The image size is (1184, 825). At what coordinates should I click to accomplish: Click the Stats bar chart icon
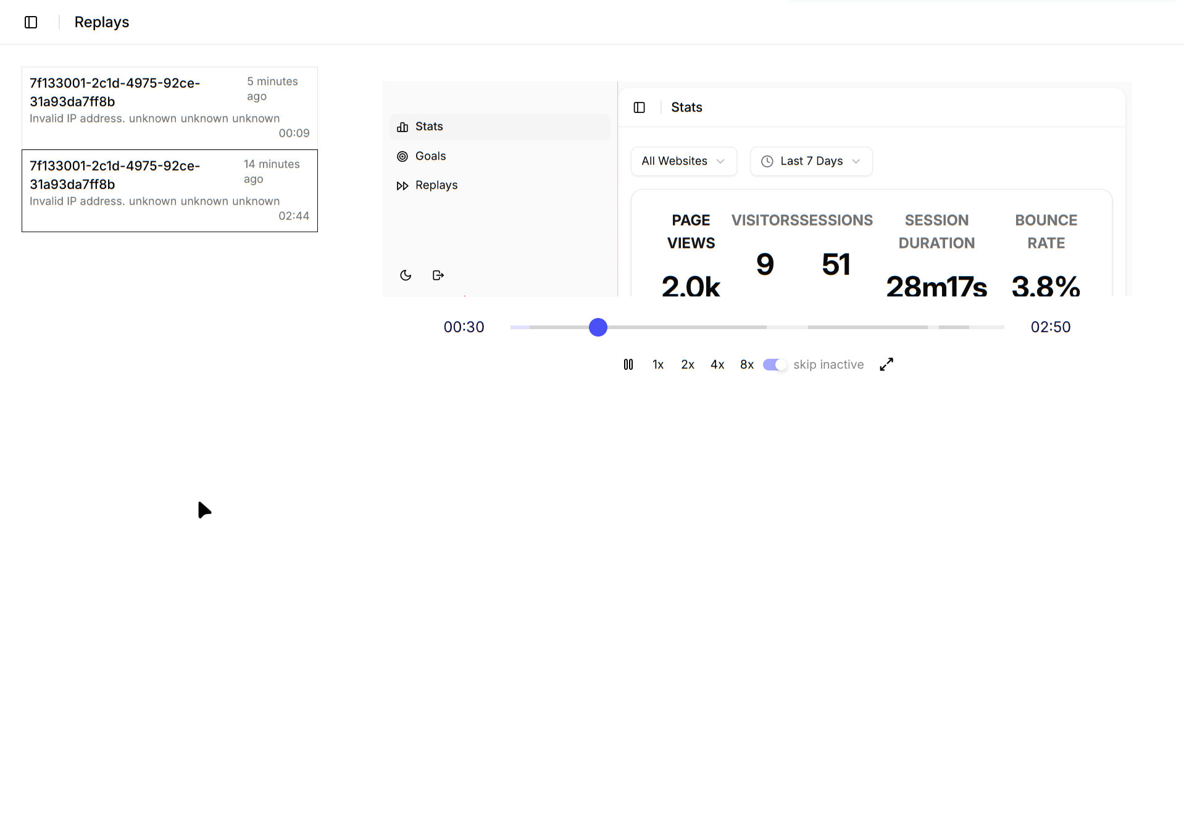(402, 127)
